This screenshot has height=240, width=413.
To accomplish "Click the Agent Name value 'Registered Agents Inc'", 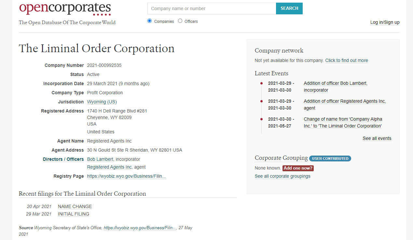I will [x=109, y=141].
